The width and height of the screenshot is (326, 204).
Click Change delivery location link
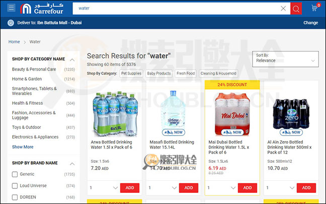click(x=310, y=23)
